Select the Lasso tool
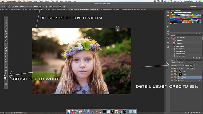Screen dimensions: 203x114 click(6, 26)
